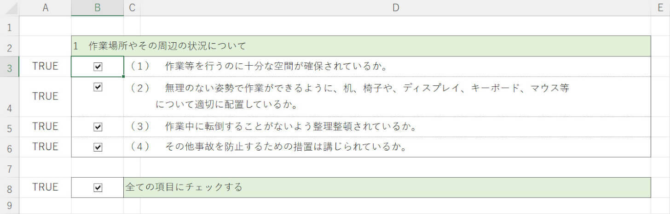Select row 8 header

click(9, 188)
